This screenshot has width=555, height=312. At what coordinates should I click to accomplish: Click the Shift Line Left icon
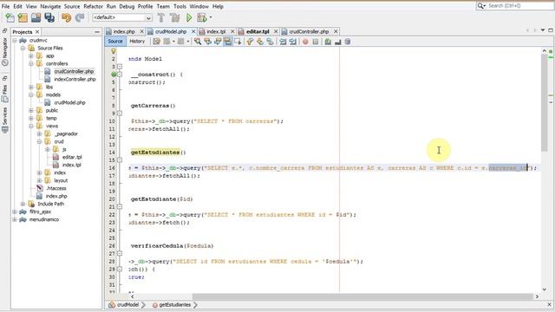tap(283, 42)
